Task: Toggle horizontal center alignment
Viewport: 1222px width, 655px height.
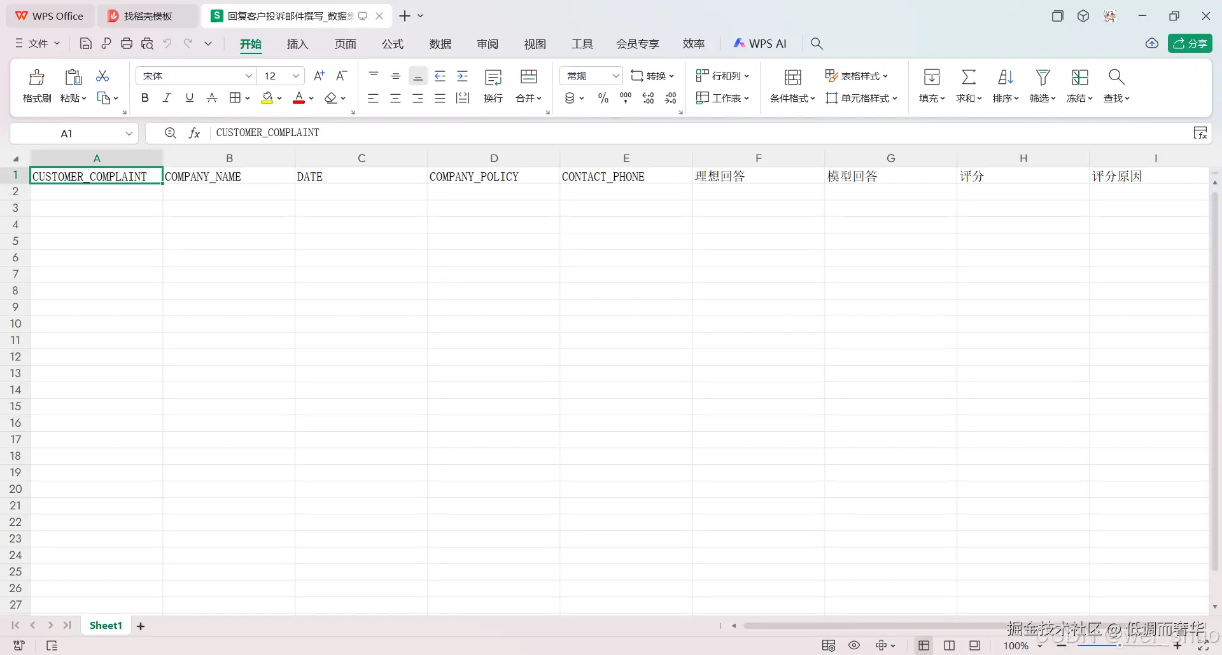Action: pos(396,98)
